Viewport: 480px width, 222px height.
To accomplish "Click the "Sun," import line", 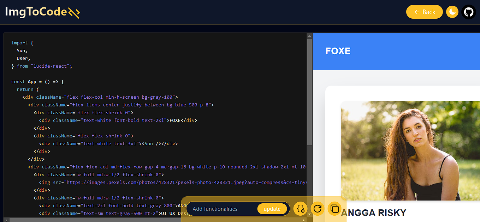I will point(22,50).
